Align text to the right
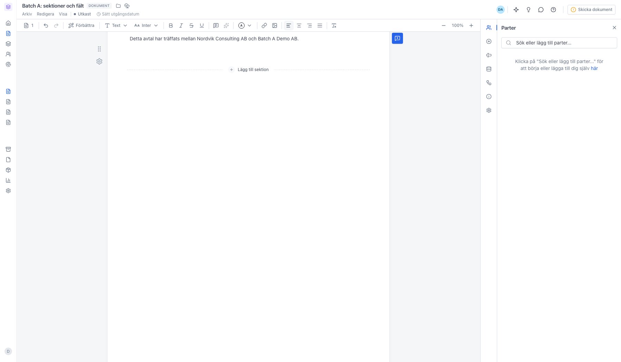621x362 pixels. tap(309, 26)
